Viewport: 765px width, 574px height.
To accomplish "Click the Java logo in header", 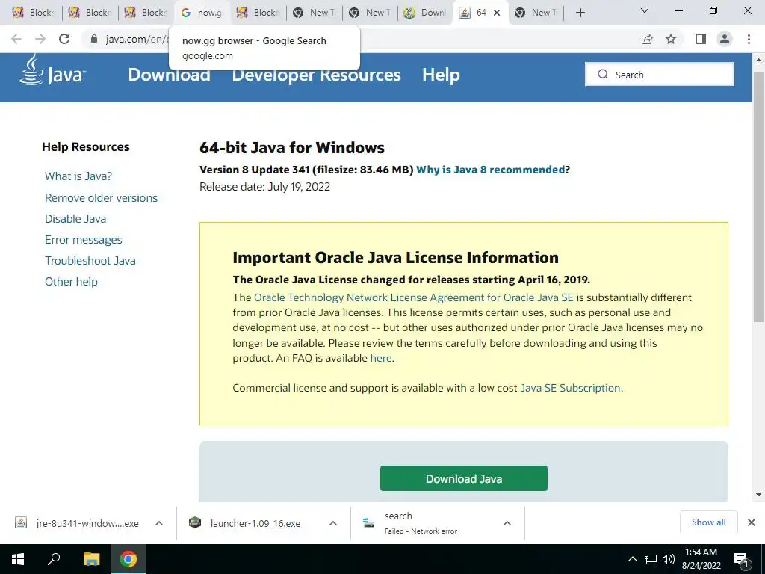I will coord(53,72).
